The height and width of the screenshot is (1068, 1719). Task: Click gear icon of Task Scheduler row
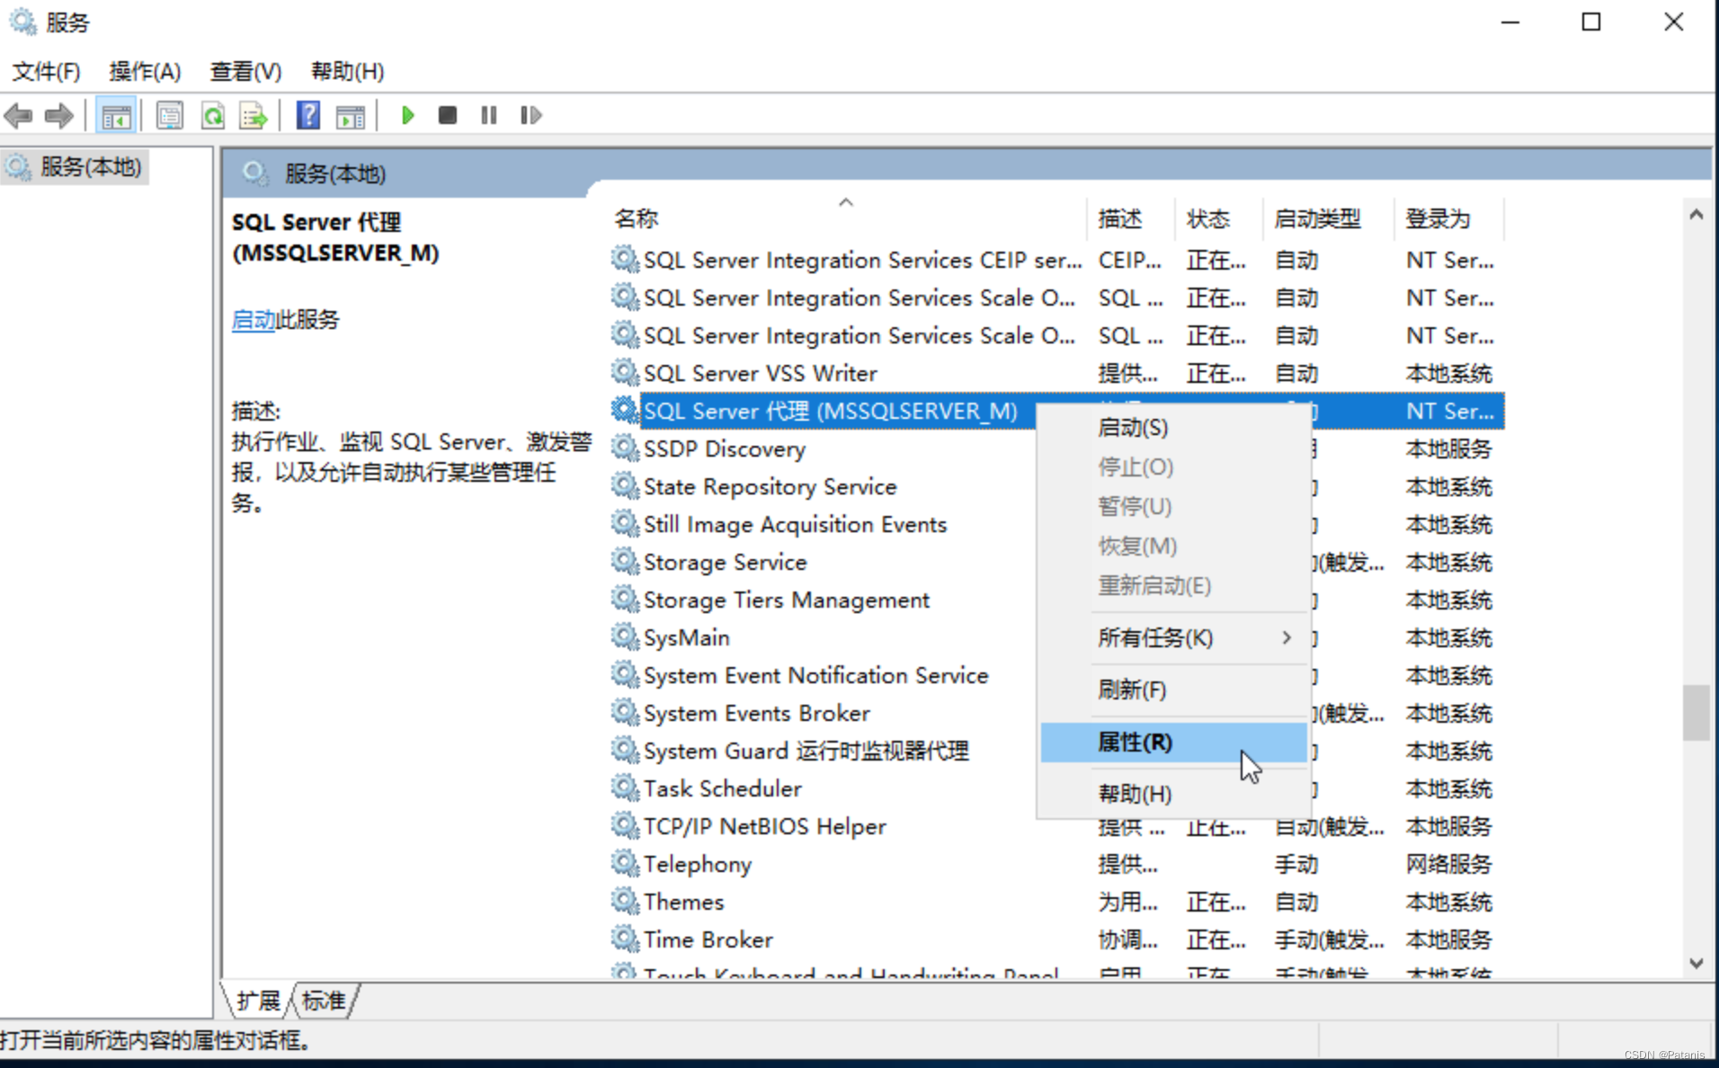point(624,788)
